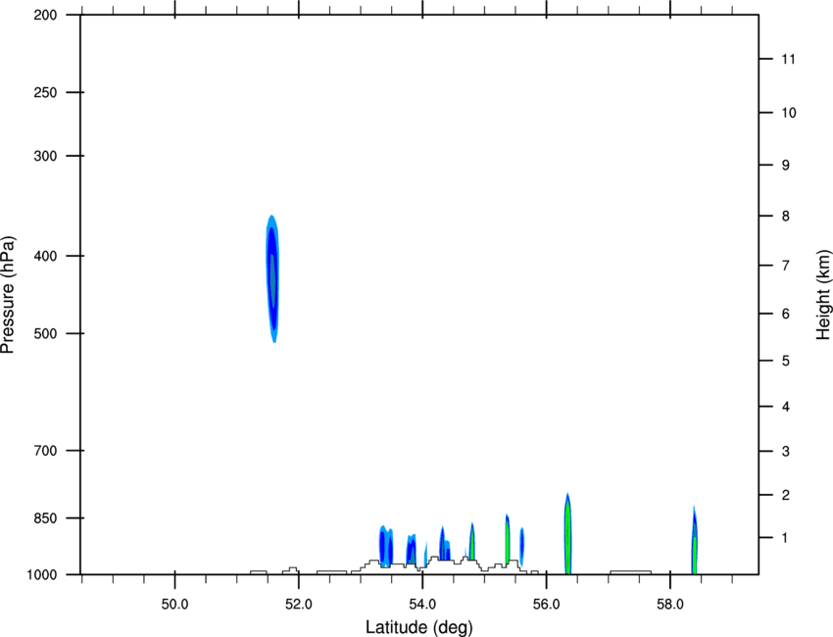
Task: Select the 850 pressure tick label
Action: pos(45,518)
